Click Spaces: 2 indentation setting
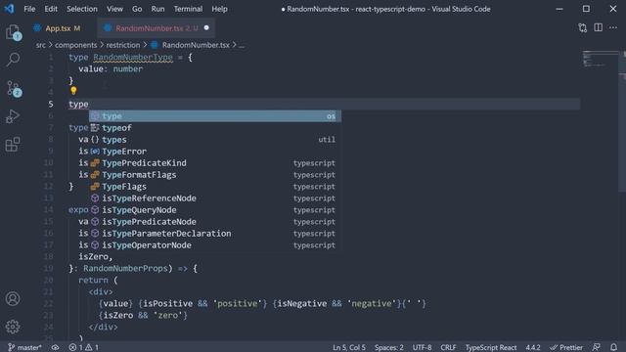Viewport: 626px width, 352px height. pos(389,347)
